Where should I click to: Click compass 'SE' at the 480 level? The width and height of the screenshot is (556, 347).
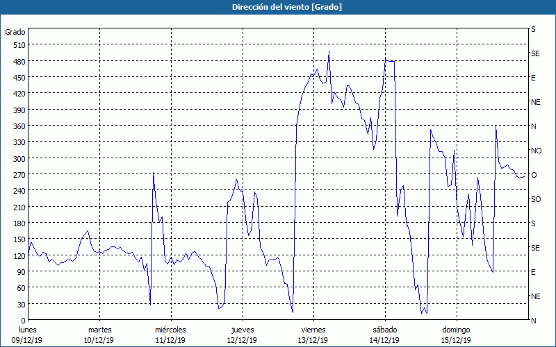(x=535, y=53)
